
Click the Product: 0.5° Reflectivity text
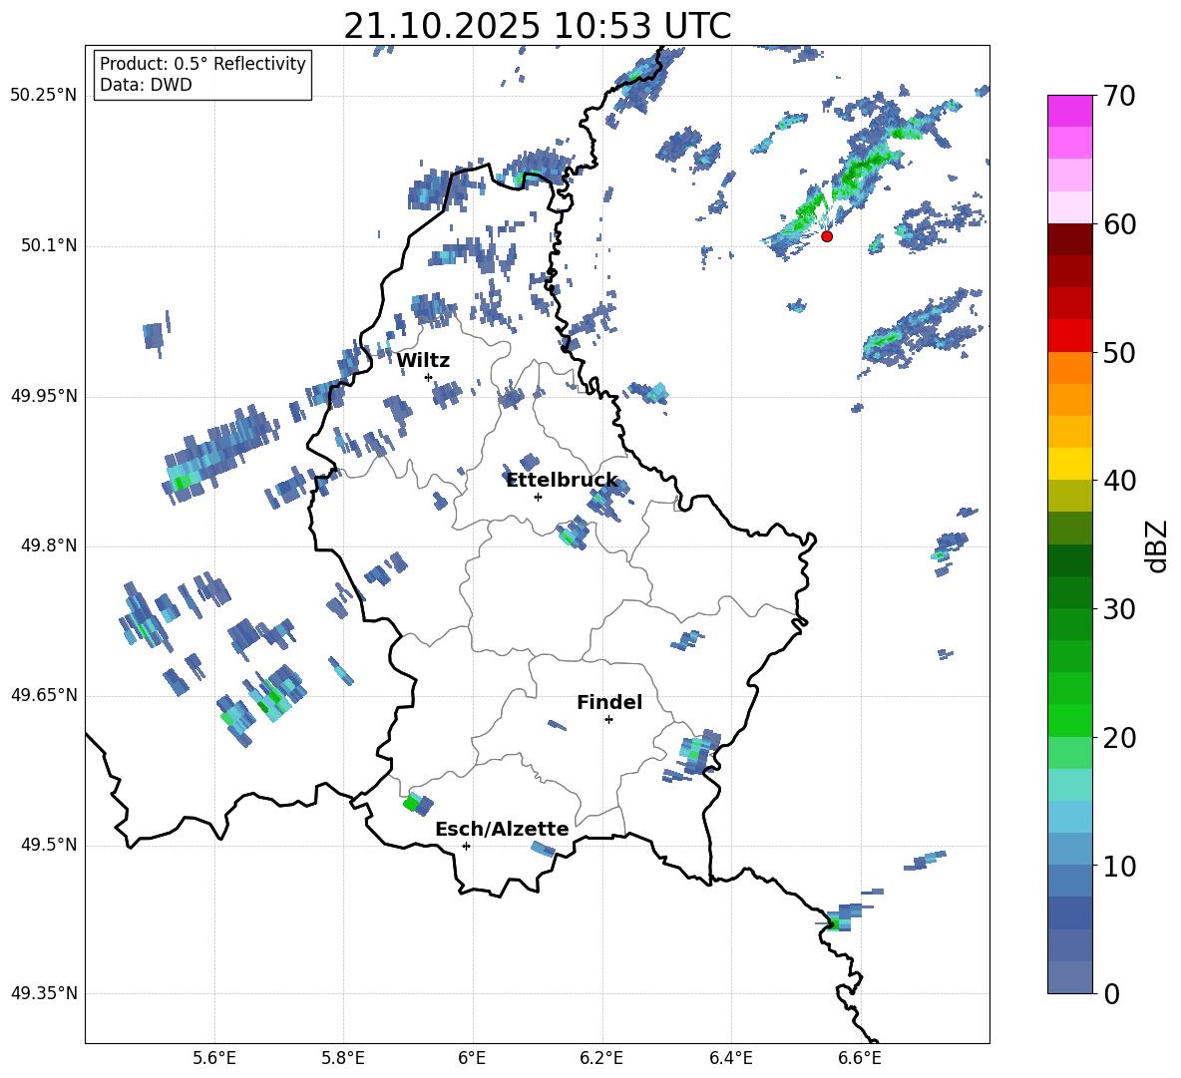point(202,64)
